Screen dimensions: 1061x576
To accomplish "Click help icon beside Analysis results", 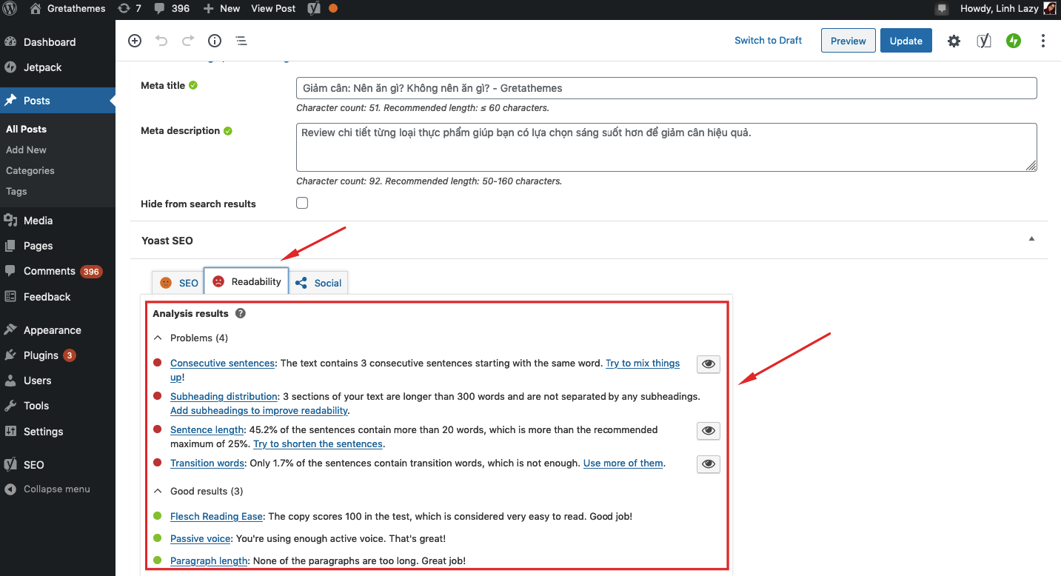I will coord(241,314).
